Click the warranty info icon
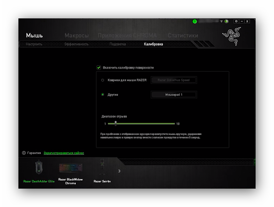The image size is (274, 207). [24, 153]
